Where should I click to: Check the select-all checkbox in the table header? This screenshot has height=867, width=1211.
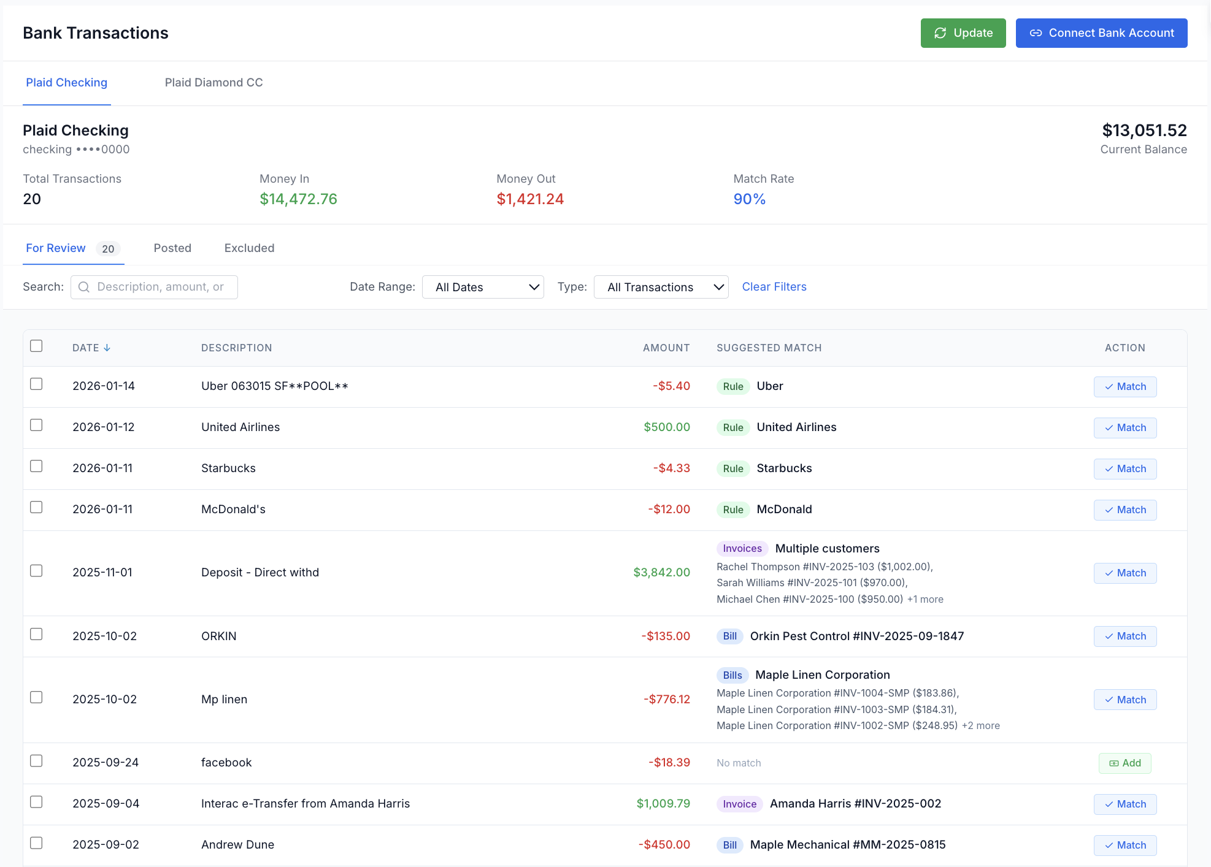click(x=36, y=346)
